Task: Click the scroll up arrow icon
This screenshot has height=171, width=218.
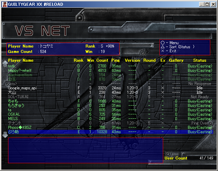Action: click(5, 63)
